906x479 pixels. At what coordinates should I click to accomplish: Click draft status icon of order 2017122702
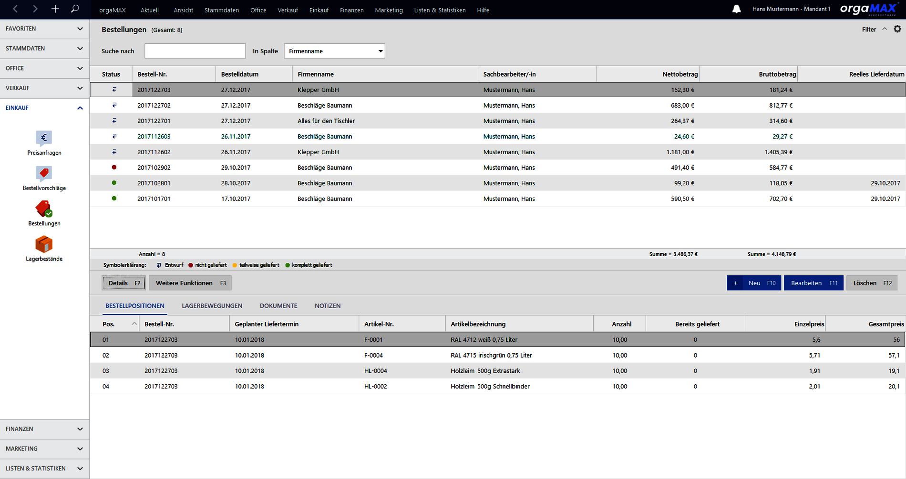click(114, 105)
